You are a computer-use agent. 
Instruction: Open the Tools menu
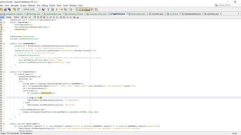tap(66, 5)
